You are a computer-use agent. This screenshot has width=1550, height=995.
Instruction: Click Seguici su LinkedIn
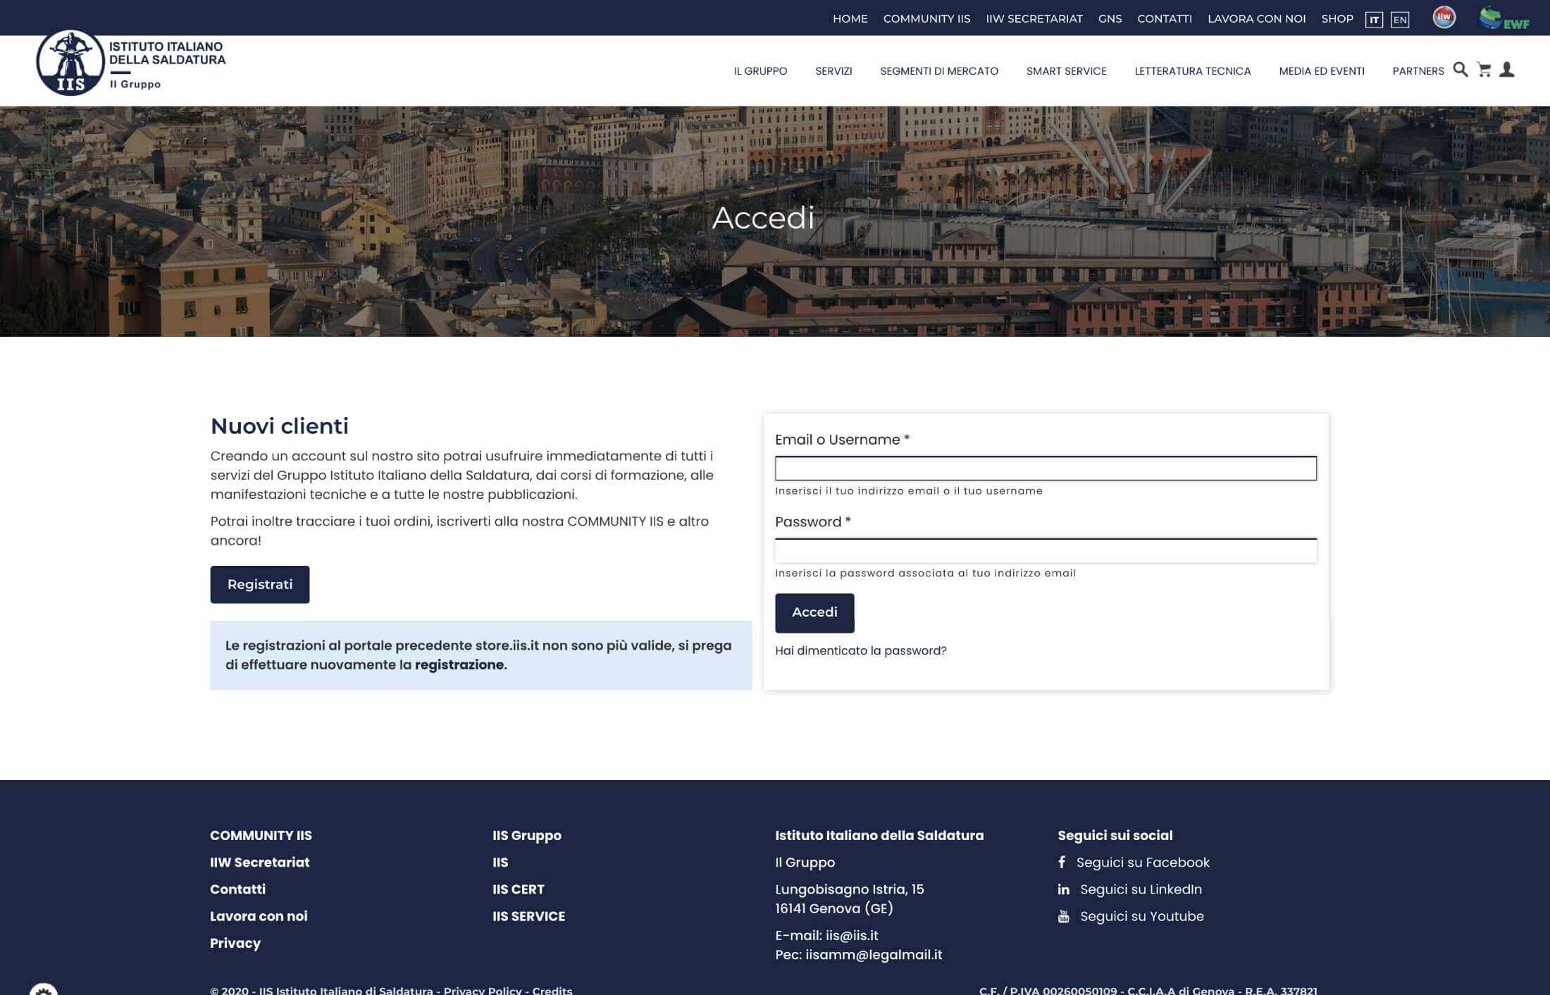pos(1141,889)
